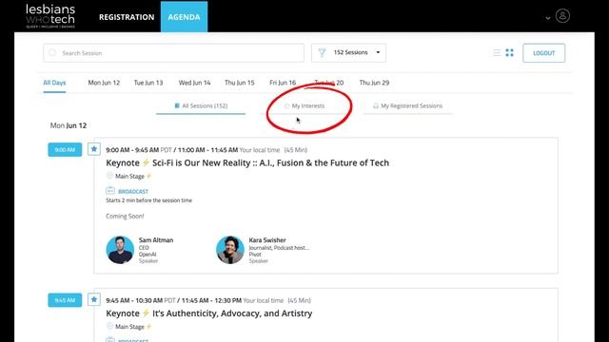Open the 152 Sessions filter dropdown
This screenshot has height=342, width=609.
click(348, 53)
